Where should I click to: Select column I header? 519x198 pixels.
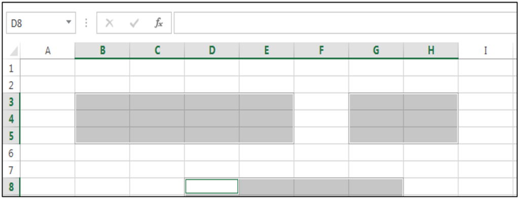point(485,51)
